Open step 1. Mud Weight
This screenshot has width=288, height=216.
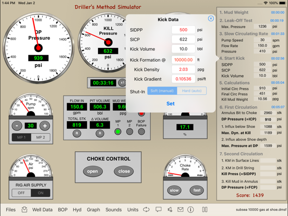point(234,13)
